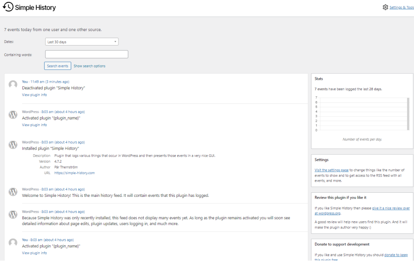The width and height of the screenshot is (414, 261).
Task: Click the 'Stats' panel heading
Action: 319,79
